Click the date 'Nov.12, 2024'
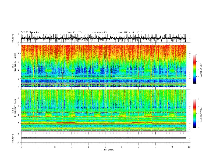 tap(75, 32)
